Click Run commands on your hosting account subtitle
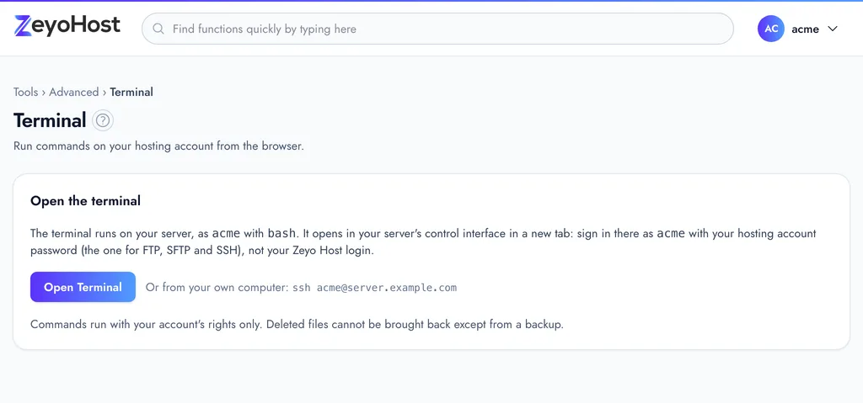 (158, 146)
